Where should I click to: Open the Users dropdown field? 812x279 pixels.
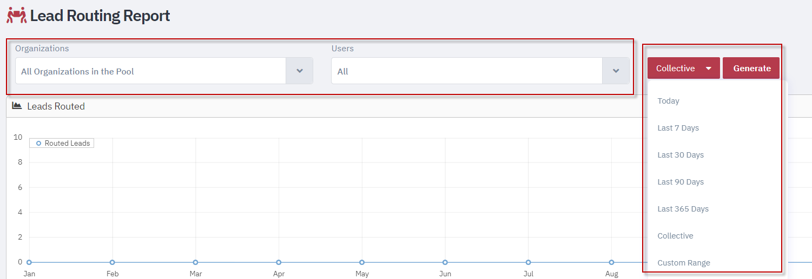(x=480, y=71)
